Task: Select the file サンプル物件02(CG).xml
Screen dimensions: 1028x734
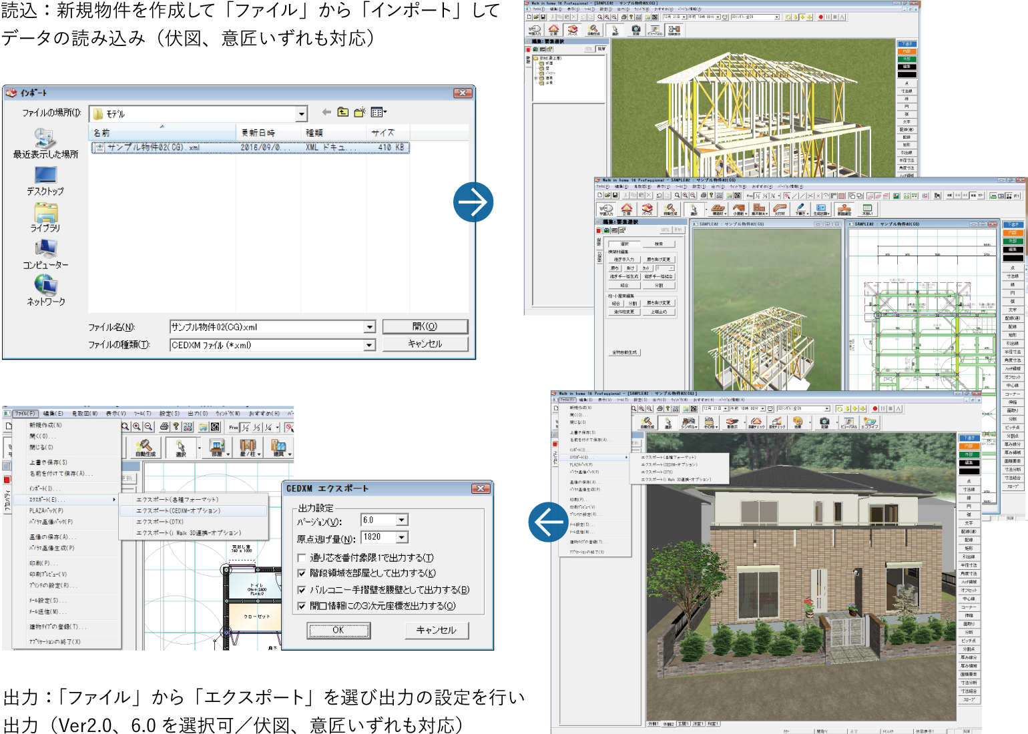Action: tap(250, 147)
